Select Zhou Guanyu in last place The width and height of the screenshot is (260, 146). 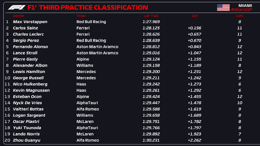pos(26,140)
